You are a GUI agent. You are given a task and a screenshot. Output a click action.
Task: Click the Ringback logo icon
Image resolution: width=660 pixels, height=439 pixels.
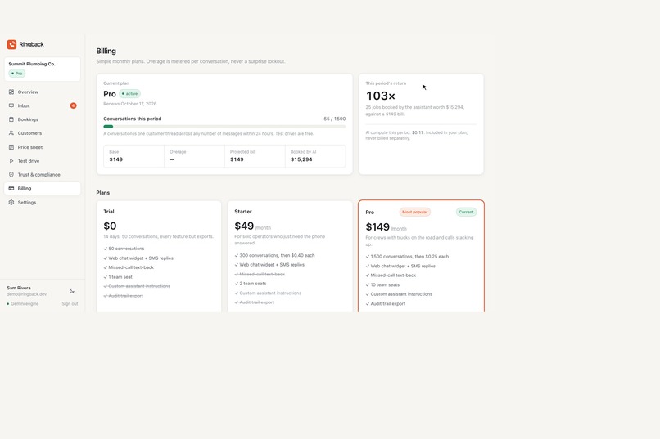click(11, 44)
